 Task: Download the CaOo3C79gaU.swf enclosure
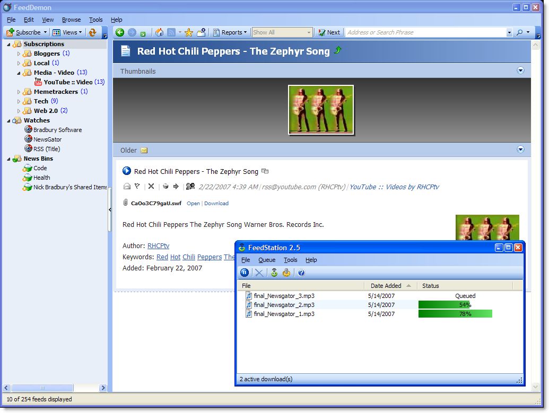point(216,203)
